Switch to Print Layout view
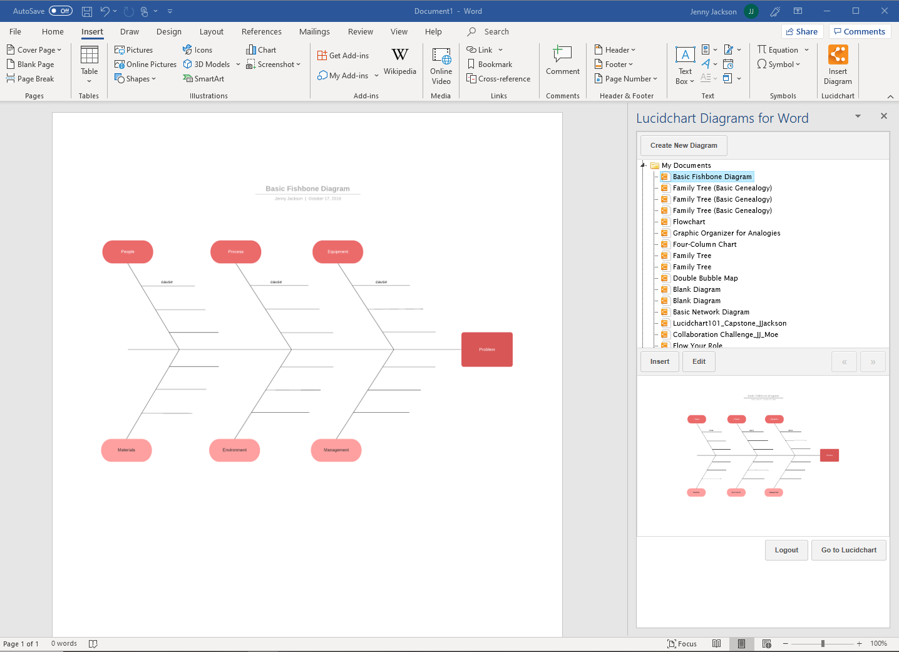899x652 pixels. tap(741, 644)
